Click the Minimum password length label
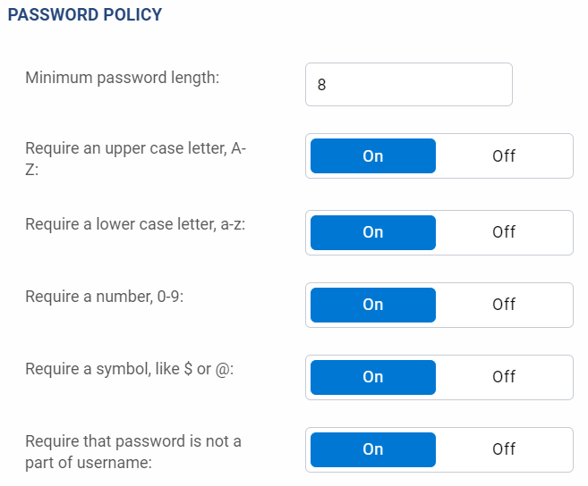 pos(122,78)
